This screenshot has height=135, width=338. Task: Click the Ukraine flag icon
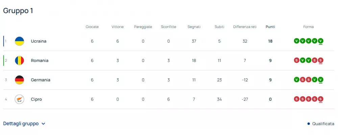click(20, 41)
